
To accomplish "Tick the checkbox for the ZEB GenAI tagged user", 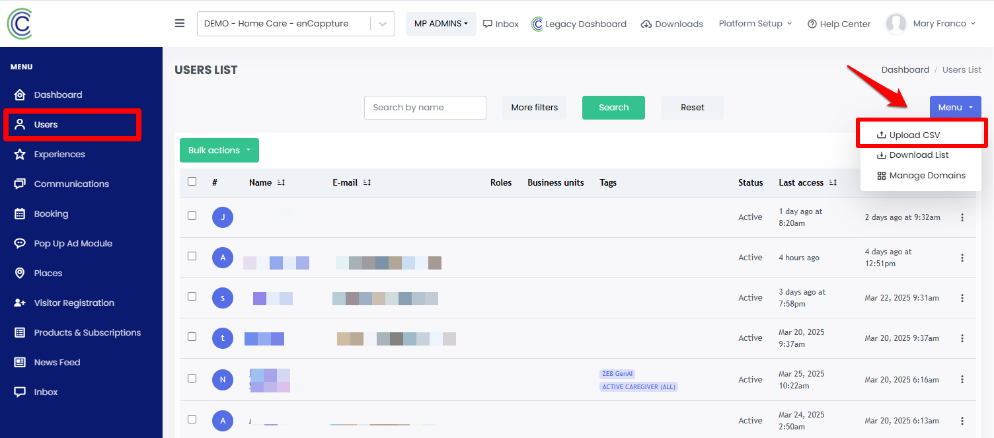I will click(192, 377).
